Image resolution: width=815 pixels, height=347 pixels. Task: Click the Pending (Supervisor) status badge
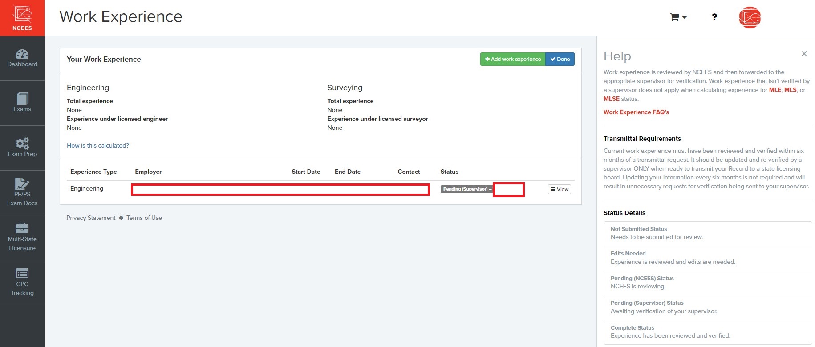[x=466, y=189]
